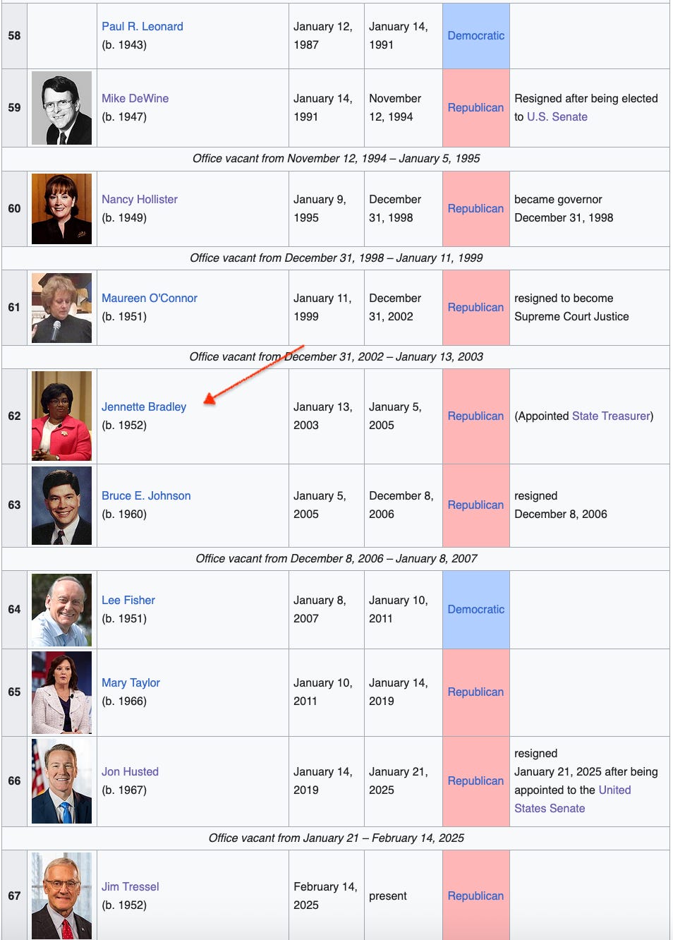Screen dimensions: 673x940
Task: Open Lee Fisher portrait image
Action: [x=61, y=610]
